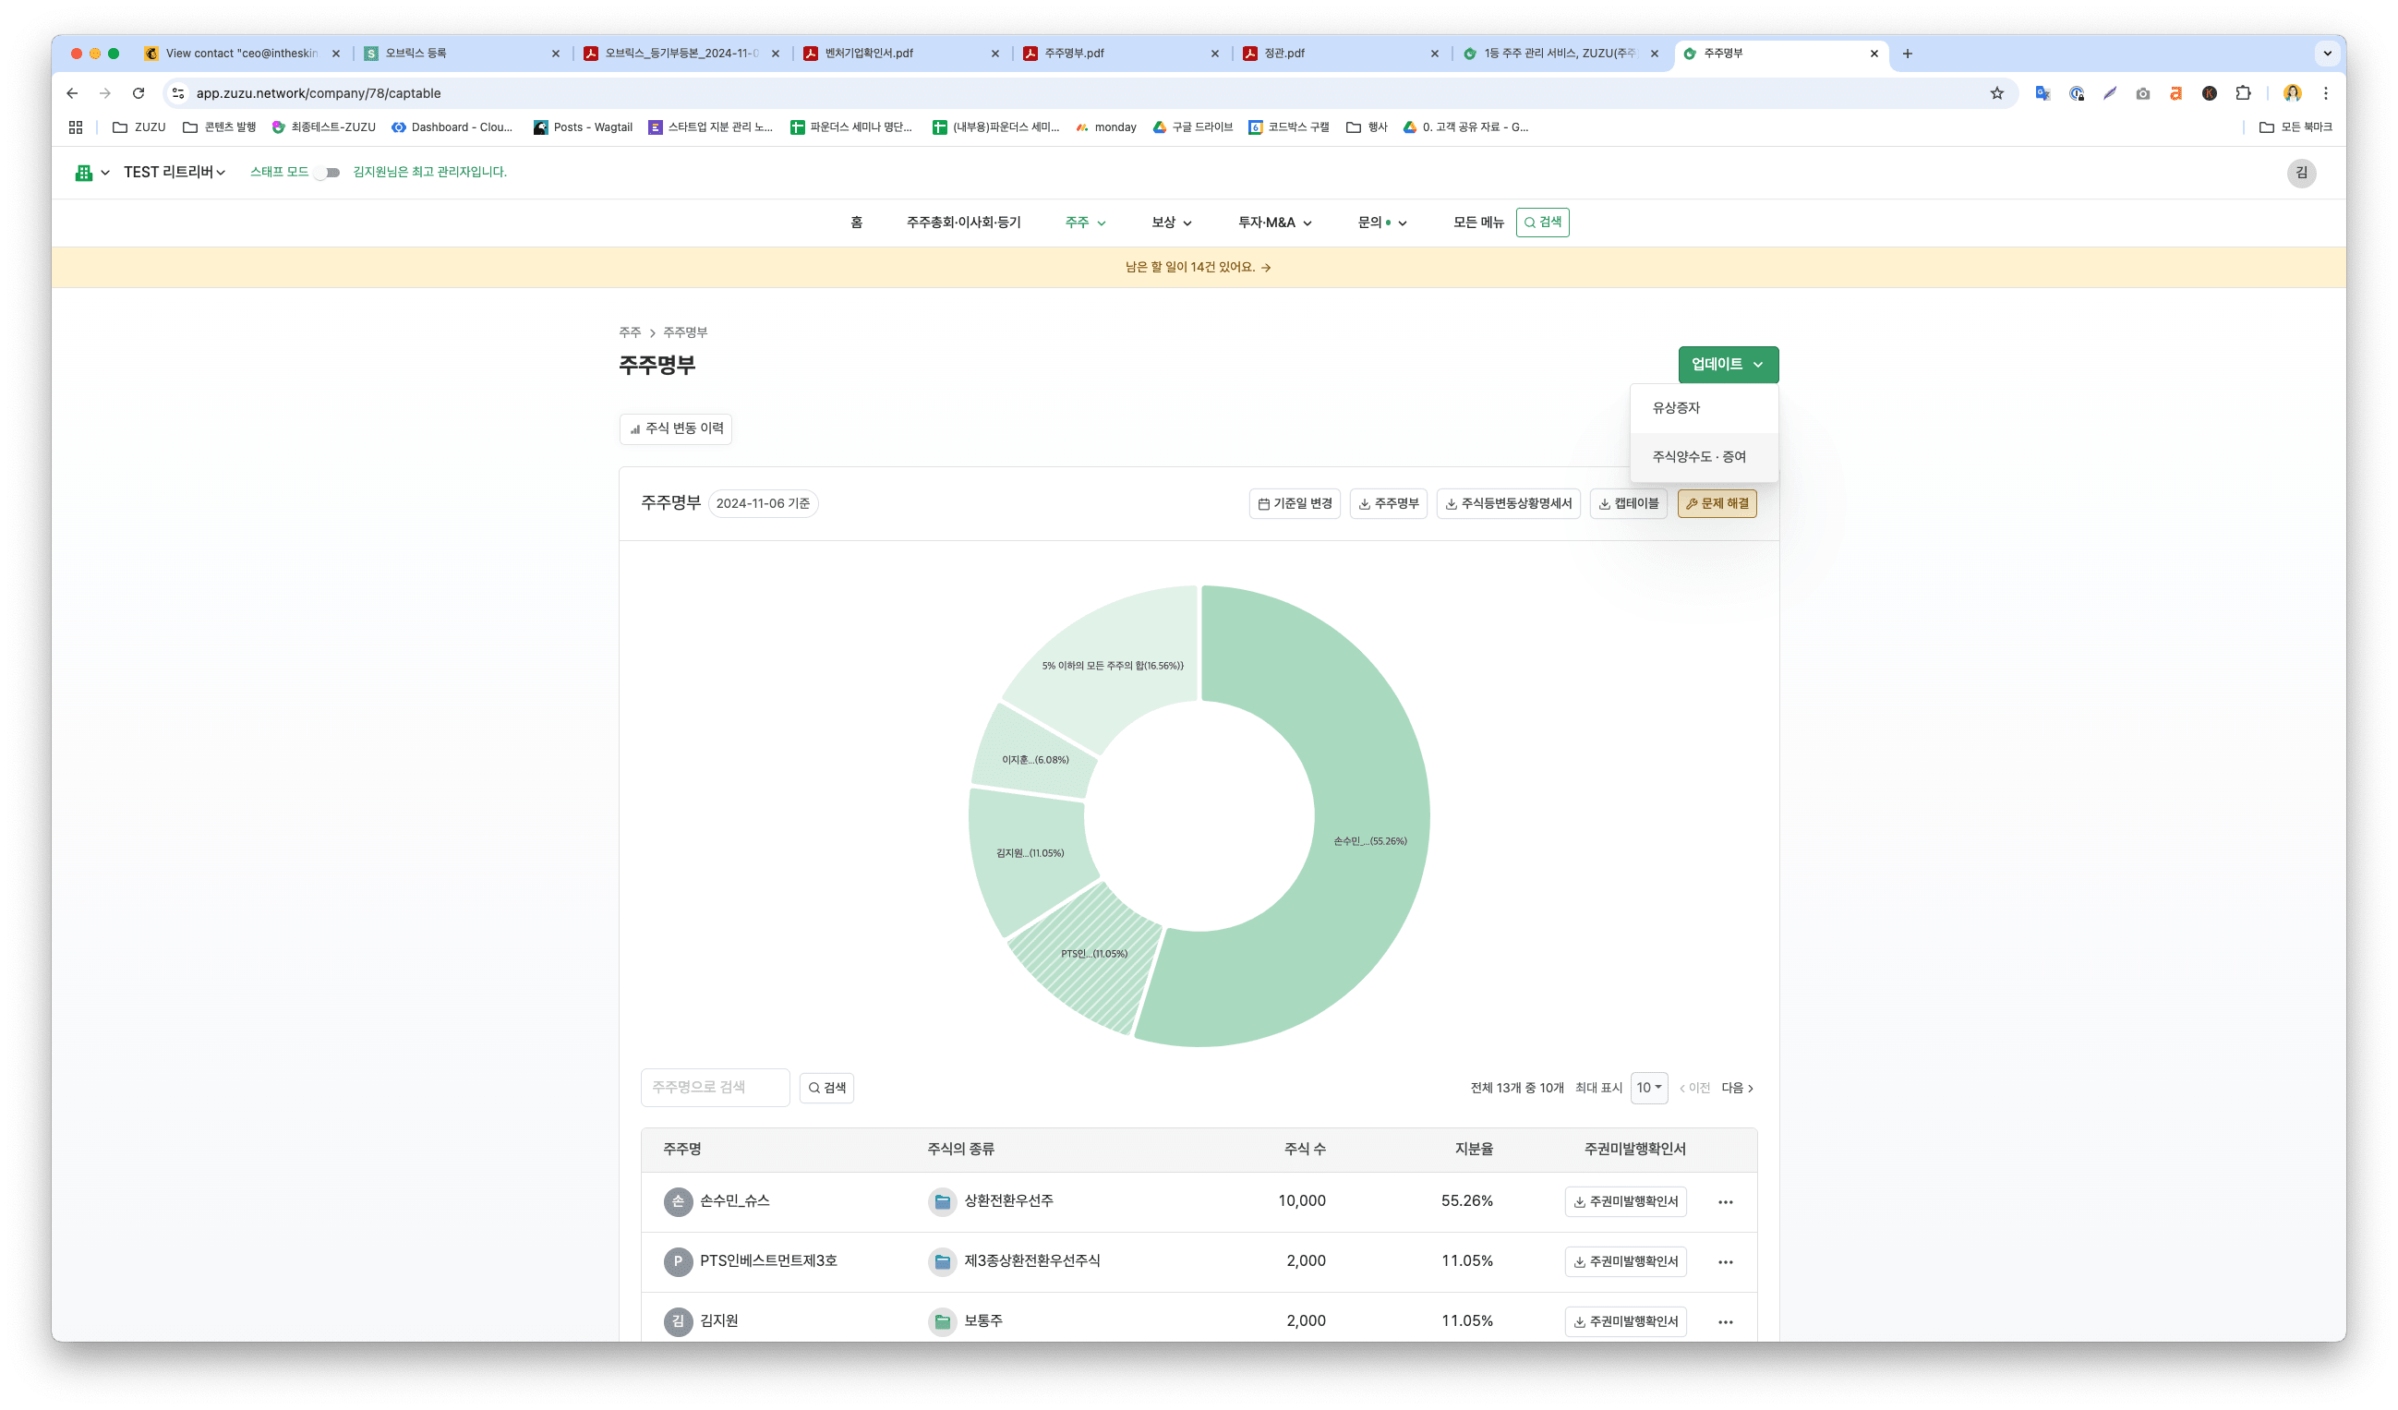The height and width of the screenshot is (1410, 2398).
Task: Click the calendar icon on 기준일 변경
Action: (x=1264, y=503)
